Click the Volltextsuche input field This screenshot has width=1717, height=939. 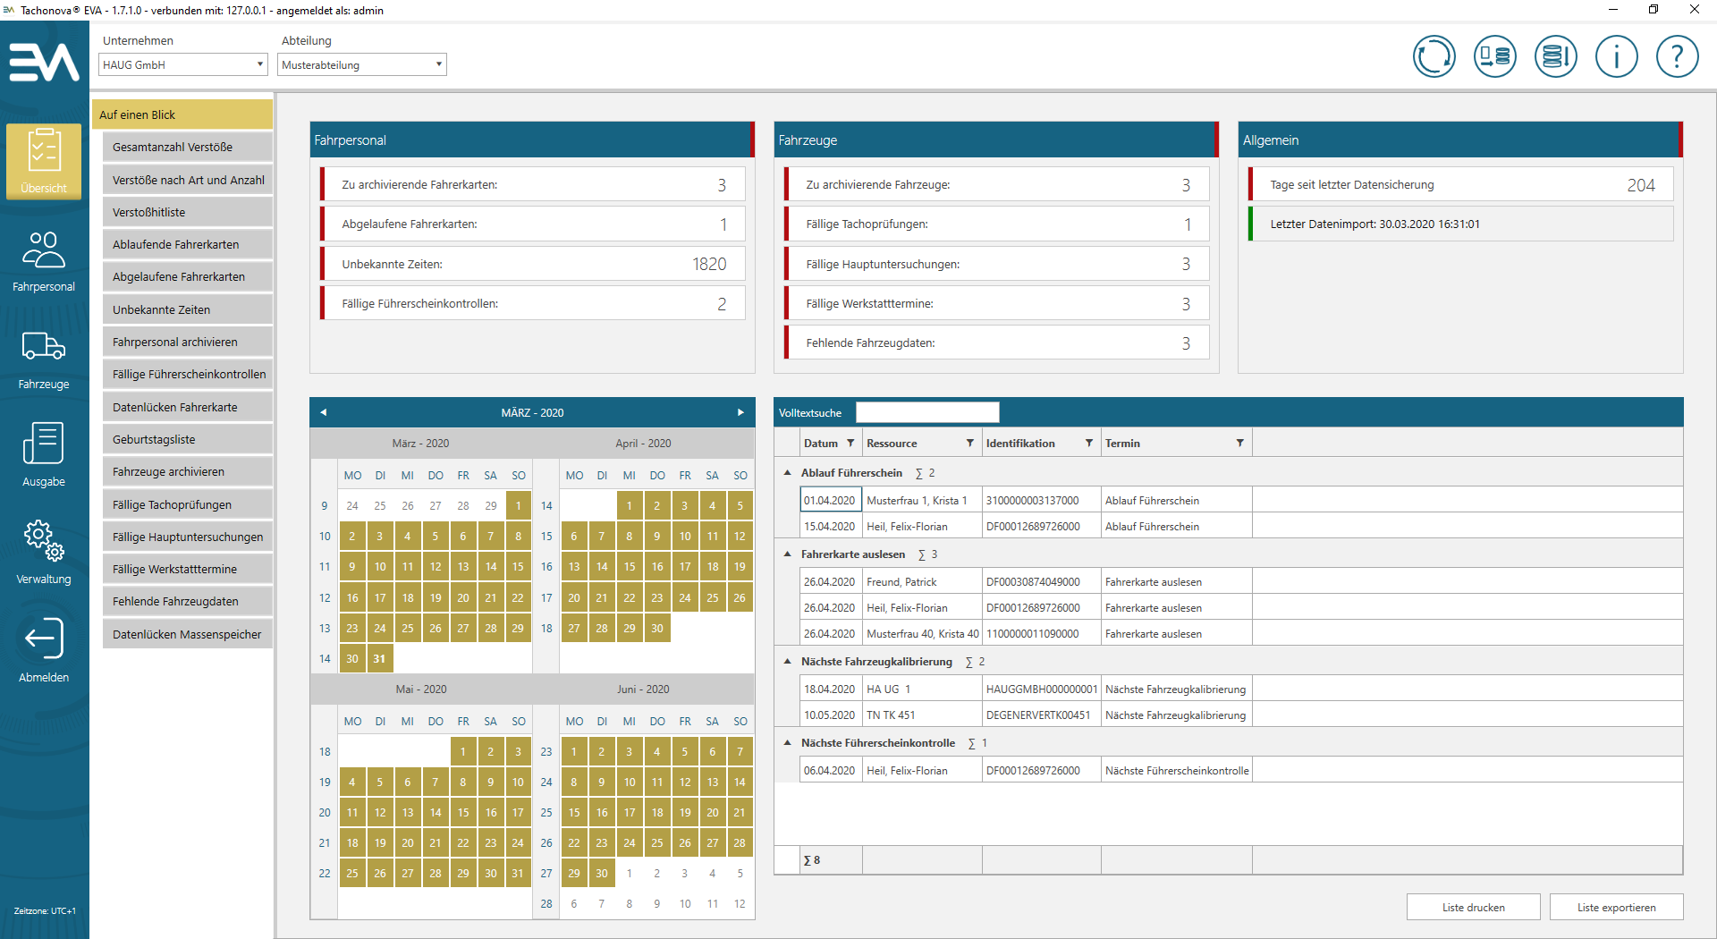point(926,412)
